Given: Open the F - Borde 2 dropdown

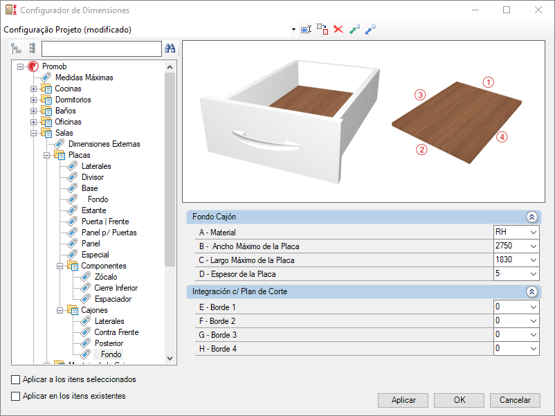Looking at the screenshot, I should coord(534,321).
